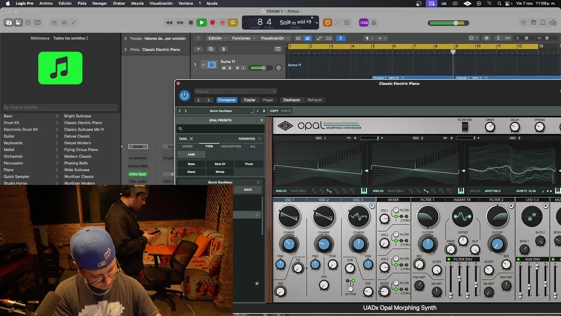Select the Opal A preset slot
Screen dimensions: 561x316
click(x=257, y=111)
